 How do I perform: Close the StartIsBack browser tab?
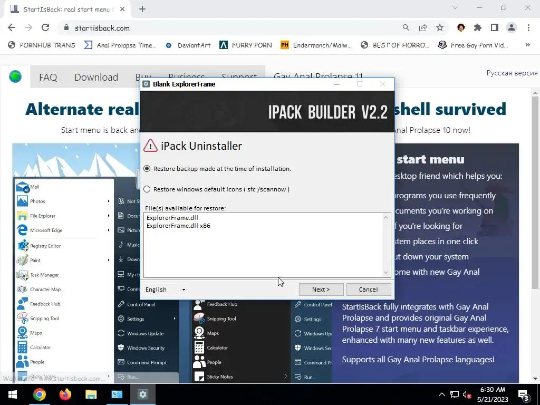point(122,9)
